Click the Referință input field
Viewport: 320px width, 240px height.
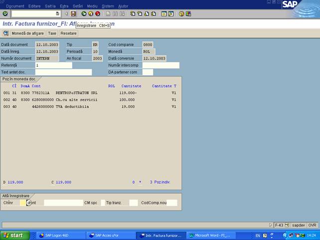pyautogui.click(x=53, y=65)
